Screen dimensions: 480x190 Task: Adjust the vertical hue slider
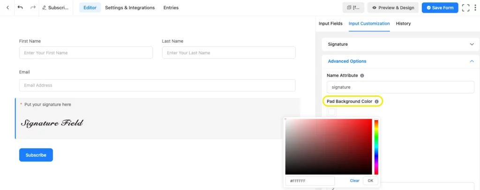tap(376, 147)
